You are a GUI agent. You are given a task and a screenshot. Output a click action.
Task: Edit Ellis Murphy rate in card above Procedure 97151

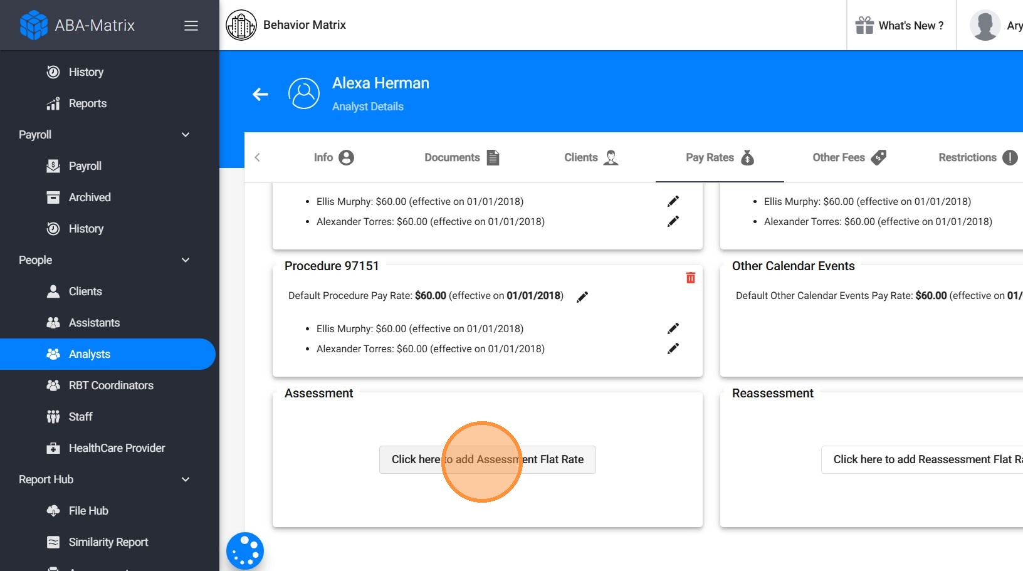(x=673, y=201)
